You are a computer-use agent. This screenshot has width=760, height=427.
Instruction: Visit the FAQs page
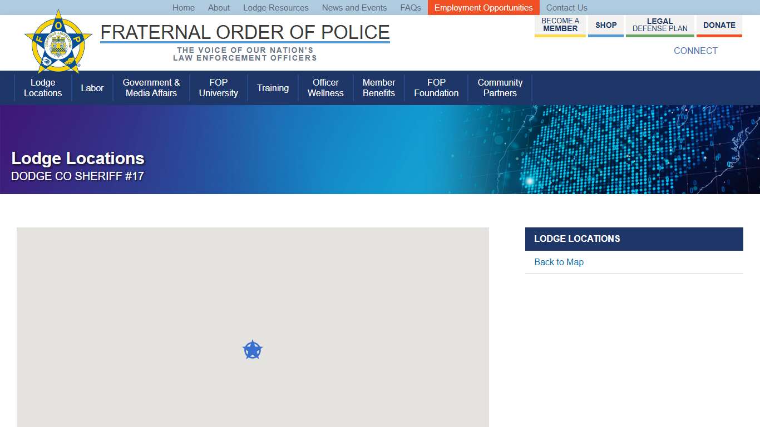coord(411,8)
